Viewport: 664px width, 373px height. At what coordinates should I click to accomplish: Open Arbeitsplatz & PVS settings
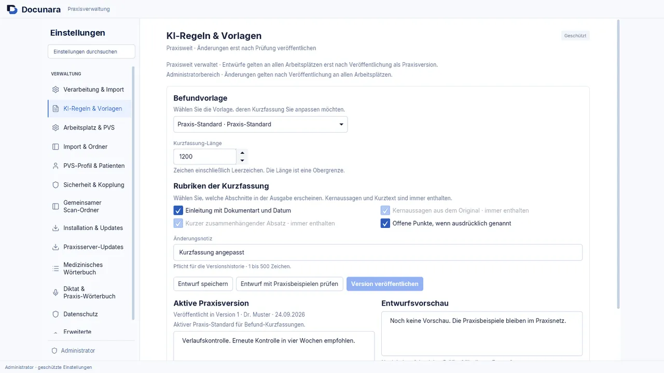coord(89,128)
